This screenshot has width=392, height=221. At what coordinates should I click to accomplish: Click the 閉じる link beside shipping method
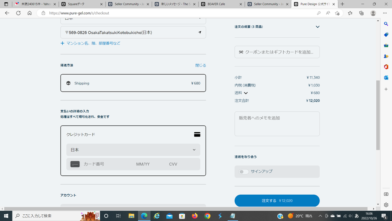click(x=201, y=65)
